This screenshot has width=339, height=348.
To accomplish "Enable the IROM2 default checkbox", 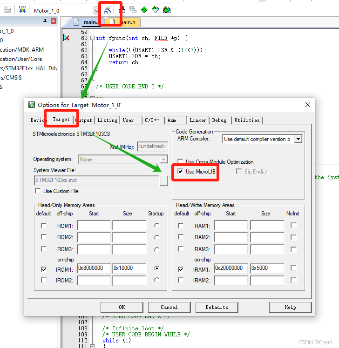I will [44, 280].
